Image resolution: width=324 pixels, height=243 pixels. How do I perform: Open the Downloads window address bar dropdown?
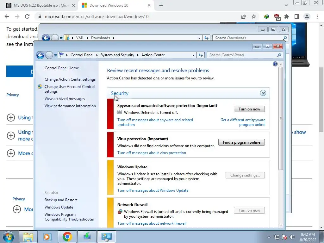point(199,38)
